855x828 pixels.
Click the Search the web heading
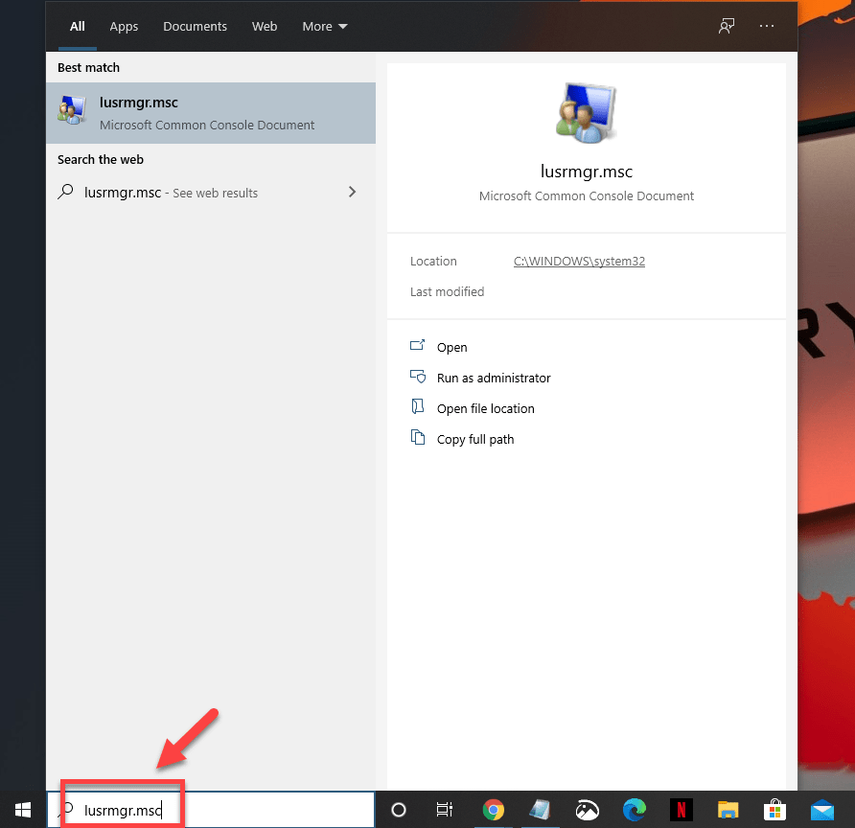click(x=101, y=160)
